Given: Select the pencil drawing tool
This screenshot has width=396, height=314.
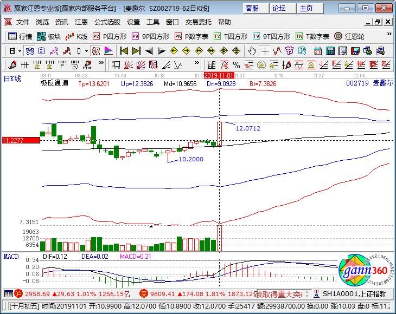Looking at the screenshot, I should point(12,66).
